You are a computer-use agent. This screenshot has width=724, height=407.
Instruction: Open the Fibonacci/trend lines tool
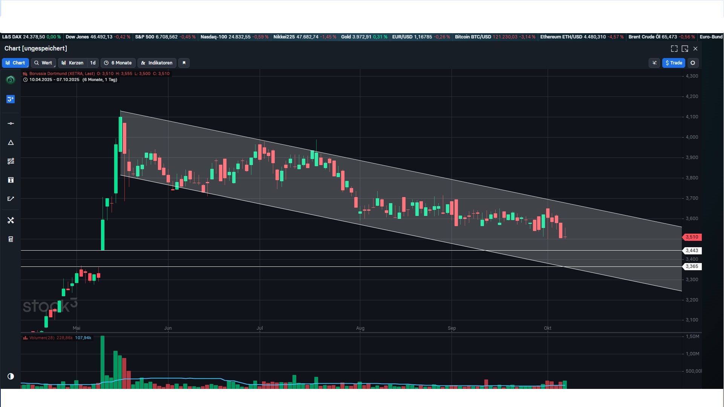(11, 161)
